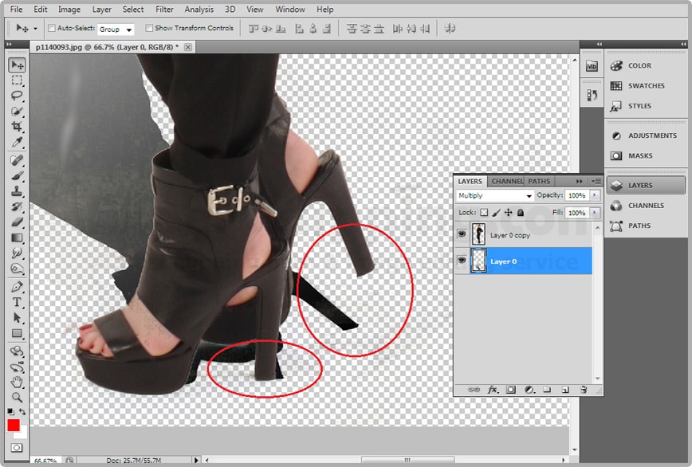Open the Adjustments panel
Screen dimensions: 692x467
coord(651,135)
